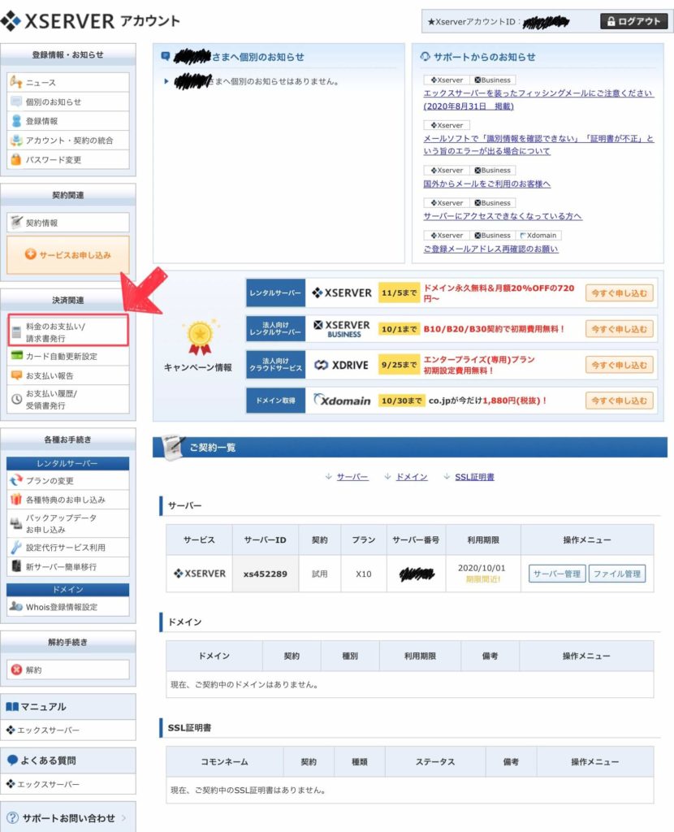This screenshot has height=832, width=674.
Task: Go to パスワード変更
Action: click(68, 159)
